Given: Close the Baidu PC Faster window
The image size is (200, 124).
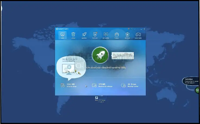Looking at the screenshot, I should tap(144, 29).
